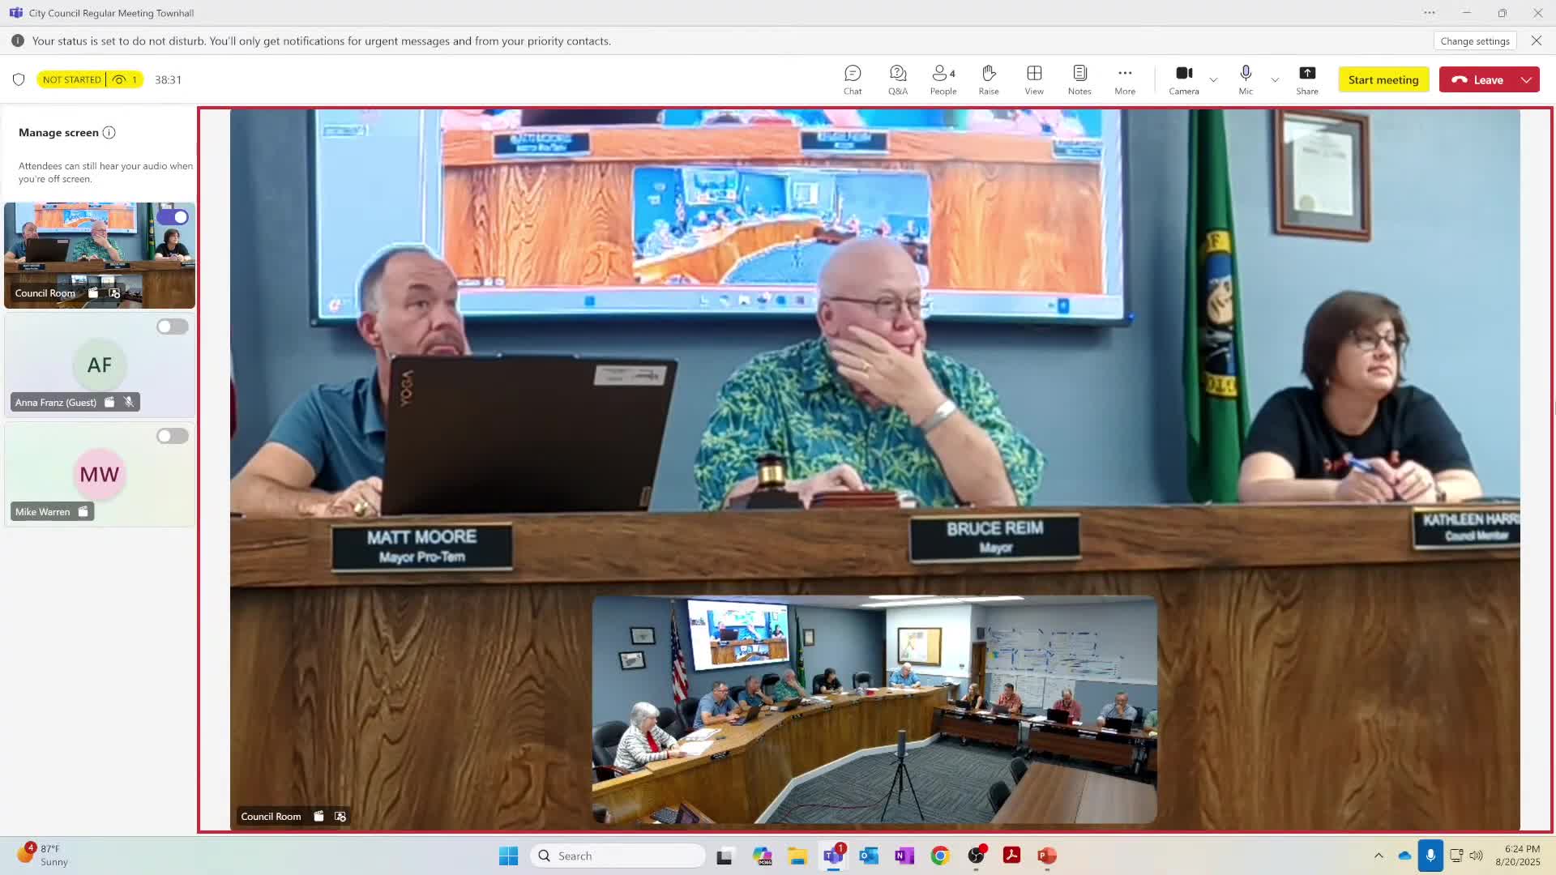Show the People list

point(943,79)
